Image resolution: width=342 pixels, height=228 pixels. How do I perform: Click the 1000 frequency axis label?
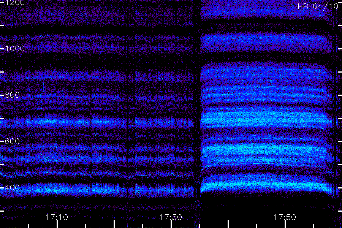click(x=14, y=48)
